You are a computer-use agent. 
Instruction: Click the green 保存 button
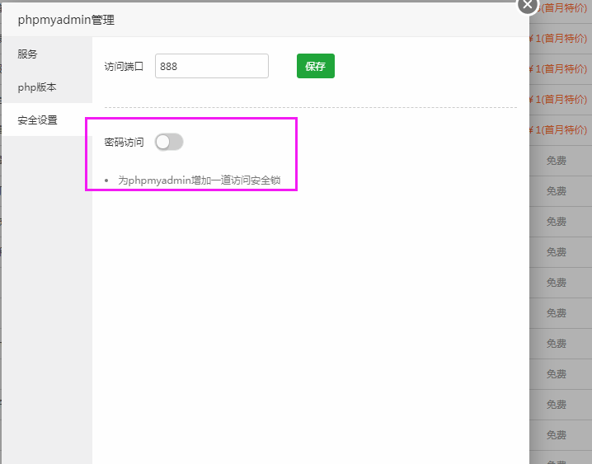coord(316,66)
